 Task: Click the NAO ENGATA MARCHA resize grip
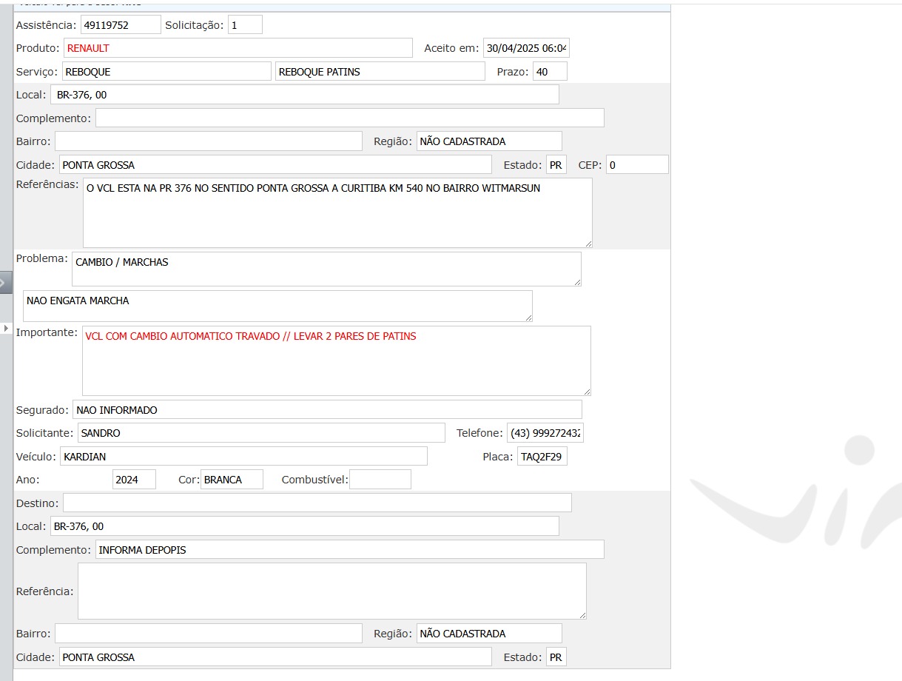pyautogui.click(x=528, y=318)
